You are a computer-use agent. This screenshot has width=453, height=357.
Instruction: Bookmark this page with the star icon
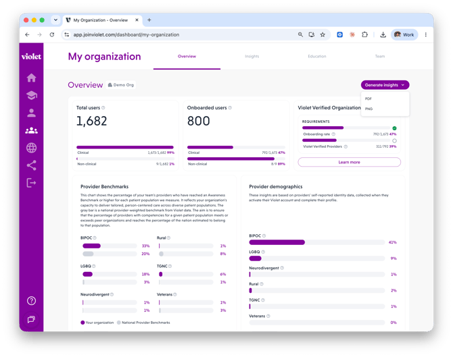(323, 34)
